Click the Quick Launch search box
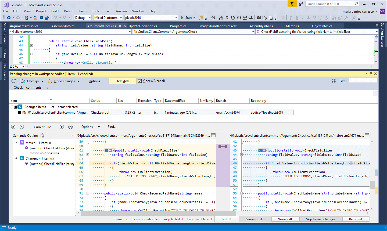387x231 pixels. tap(332, 4)
